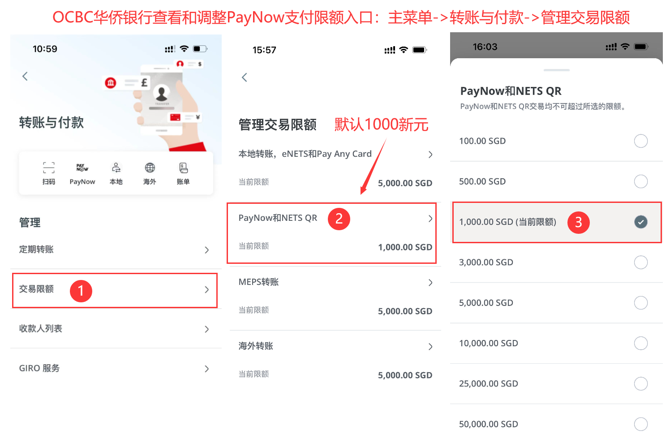Viewport: 670px width, 443px height.
Task: Go back from the 管理交易限额 screen
Action: coord(245,77)
